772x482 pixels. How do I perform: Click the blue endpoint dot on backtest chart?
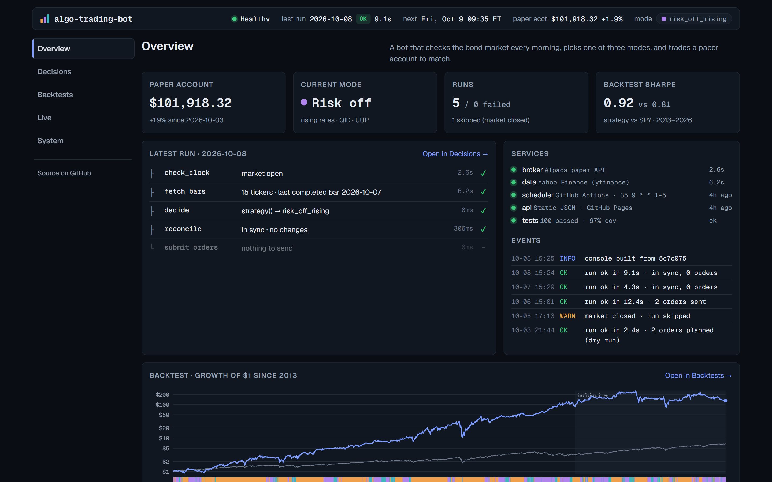[725, 400]
